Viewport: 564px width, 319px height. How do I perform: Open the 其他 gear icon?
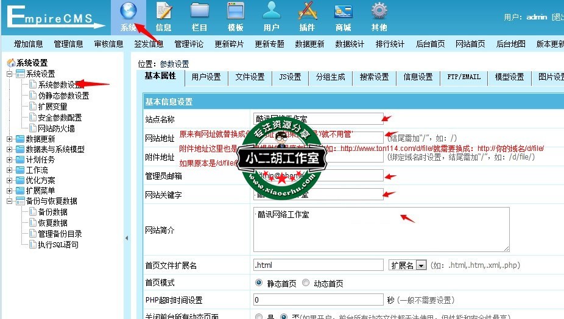pos(379,12)
